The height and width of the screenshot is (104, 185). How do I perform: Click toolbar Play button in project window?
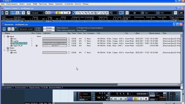click(x=63, y=13)
